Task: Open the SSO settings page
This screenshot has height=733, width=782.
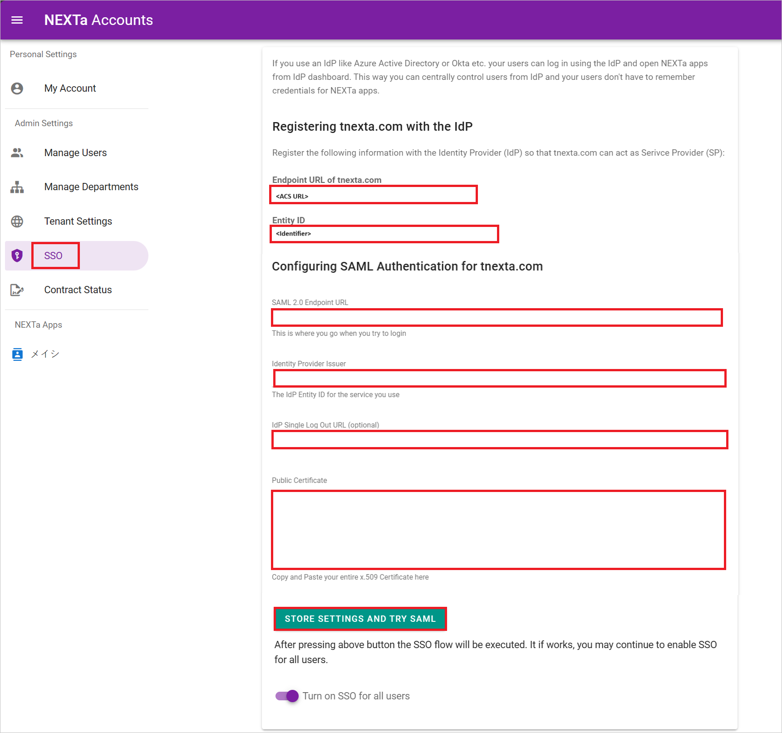Action: pos(54,256)
